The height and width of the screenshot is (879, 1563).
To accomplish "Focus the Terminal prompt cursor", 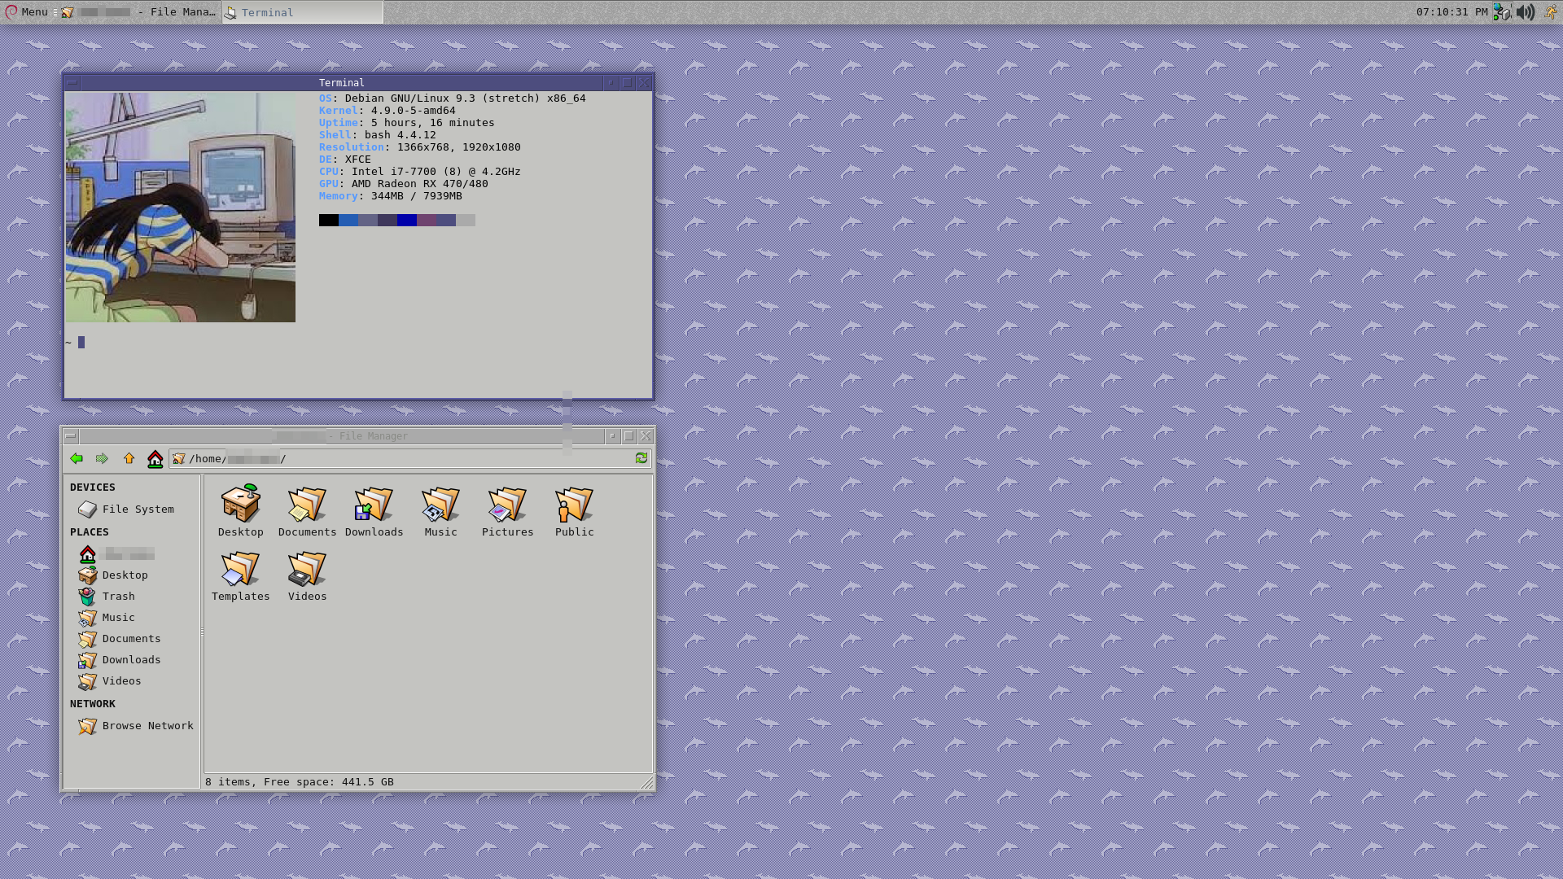I will tap(81, 343).
